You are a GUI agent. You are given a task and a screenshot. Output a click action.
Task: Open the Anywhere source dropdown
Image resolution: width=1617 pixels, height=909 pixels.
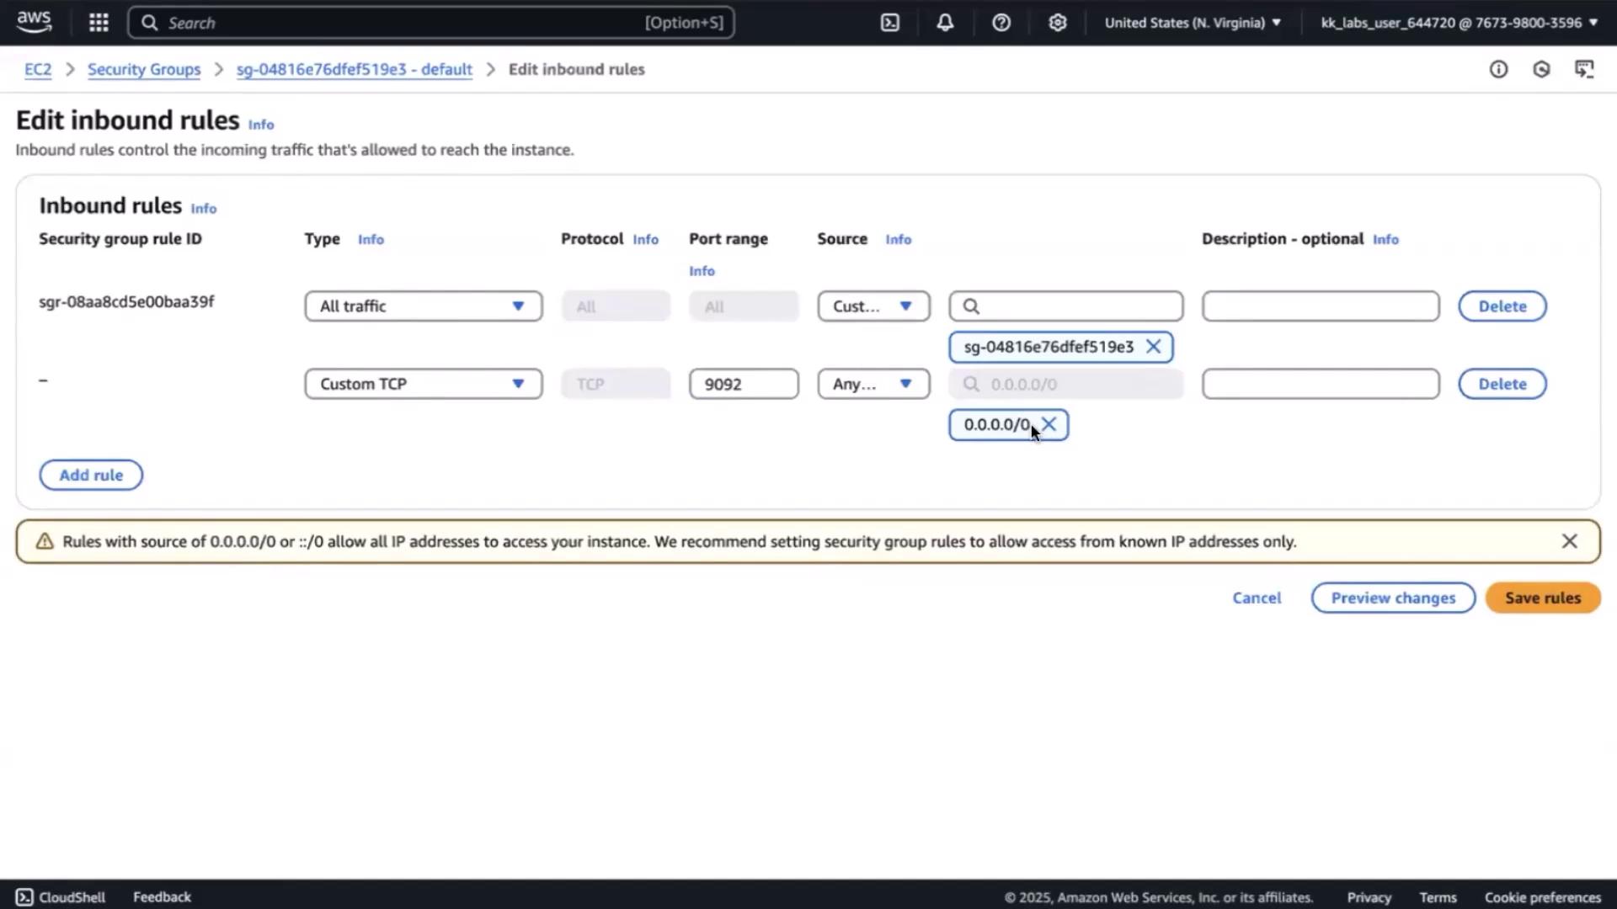point(873,384)
